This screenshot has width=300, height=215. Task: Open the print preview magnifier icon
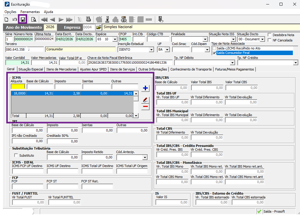34,20
